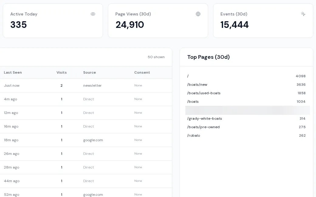Click the 1858 views count
This screenshot has height=197, width=316.
pos(302,93)
